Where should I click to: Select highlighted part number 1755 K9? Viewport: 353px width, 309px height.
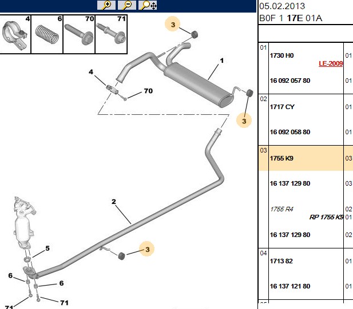[281, 158]
